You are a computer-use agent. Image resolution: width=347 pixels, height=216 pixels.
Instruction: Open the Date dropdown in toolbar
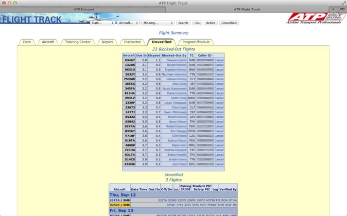click(x=102, y=23)
